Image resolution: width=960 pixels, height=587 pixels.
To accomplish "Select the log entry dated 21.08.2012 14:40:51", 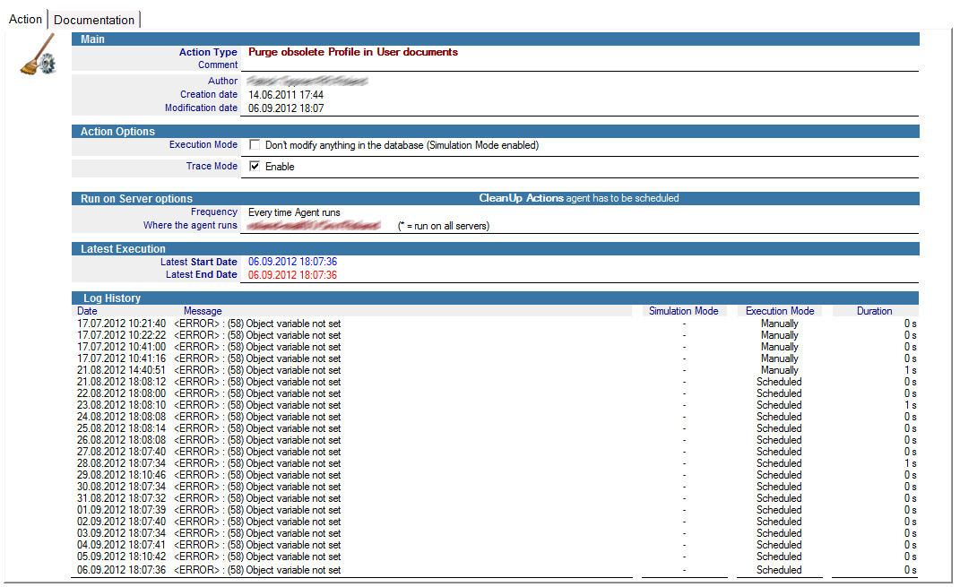I will pos(209,370).
